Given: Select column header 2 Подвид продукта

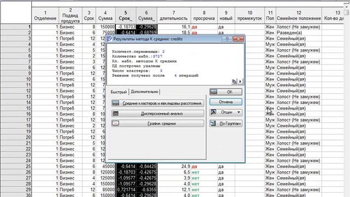Looking at the screenshot, I should click(71, 16).
